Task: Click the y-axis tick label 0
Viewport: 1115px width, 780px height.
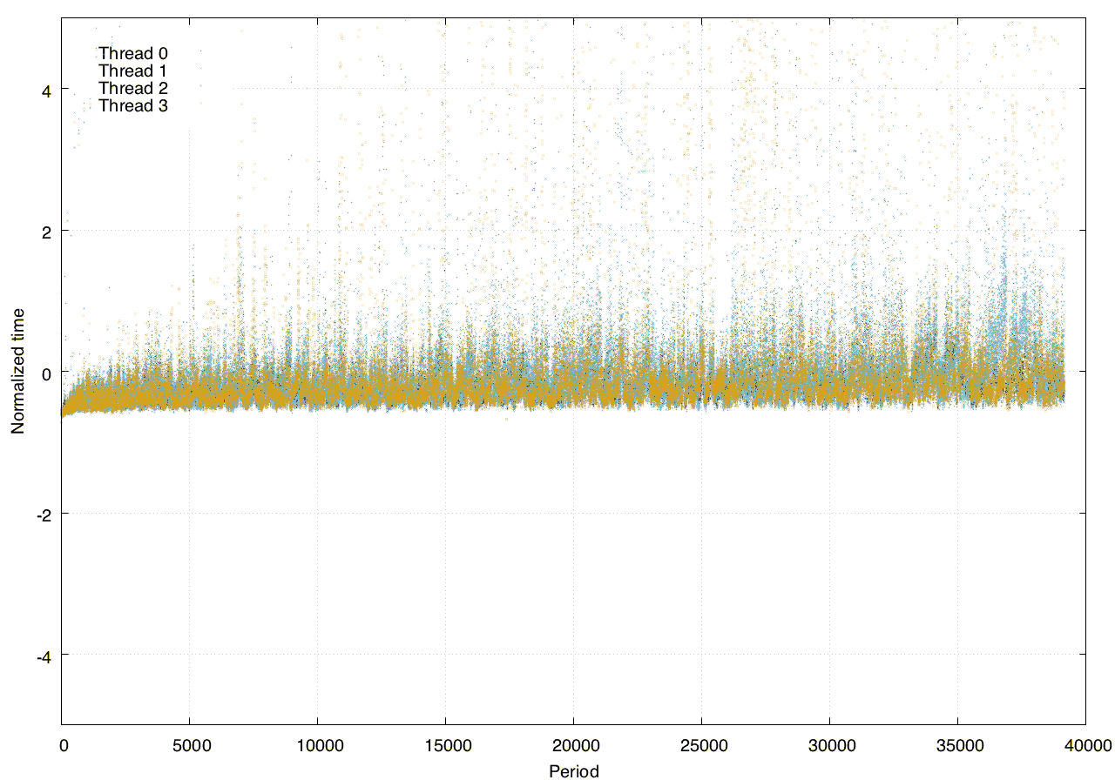Action: (45, 373)
